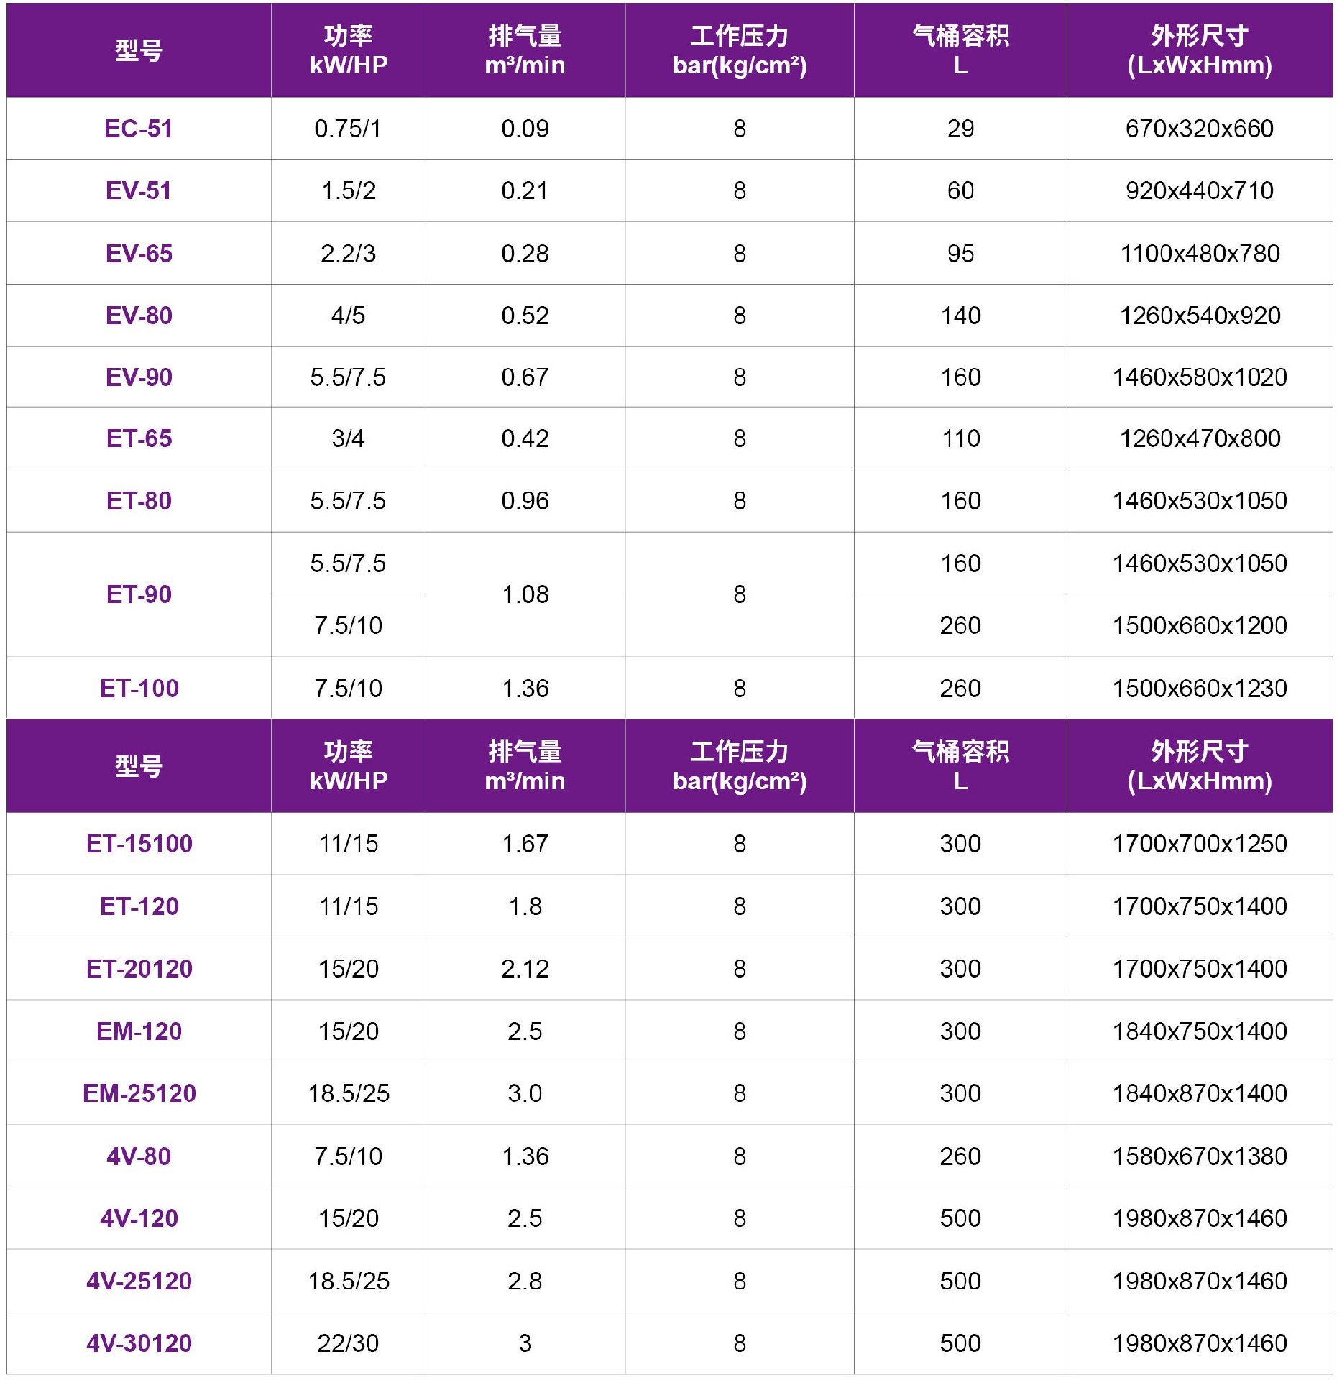The height and width of the screenshot is (1380, 1342).
Task: Click the 4V-30120 model name
Action: 139,1343
